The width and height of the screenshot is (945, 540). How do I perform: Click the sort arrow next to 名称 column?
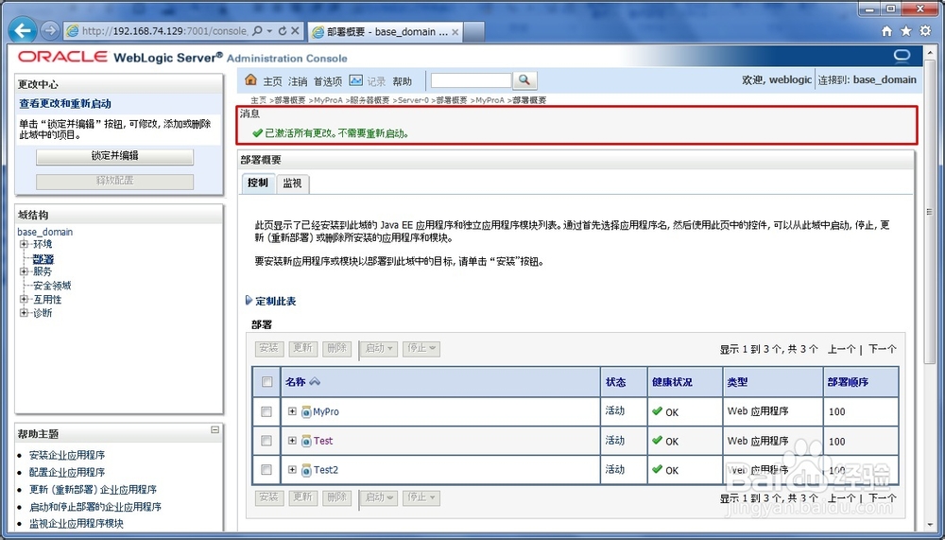[314, 381]
